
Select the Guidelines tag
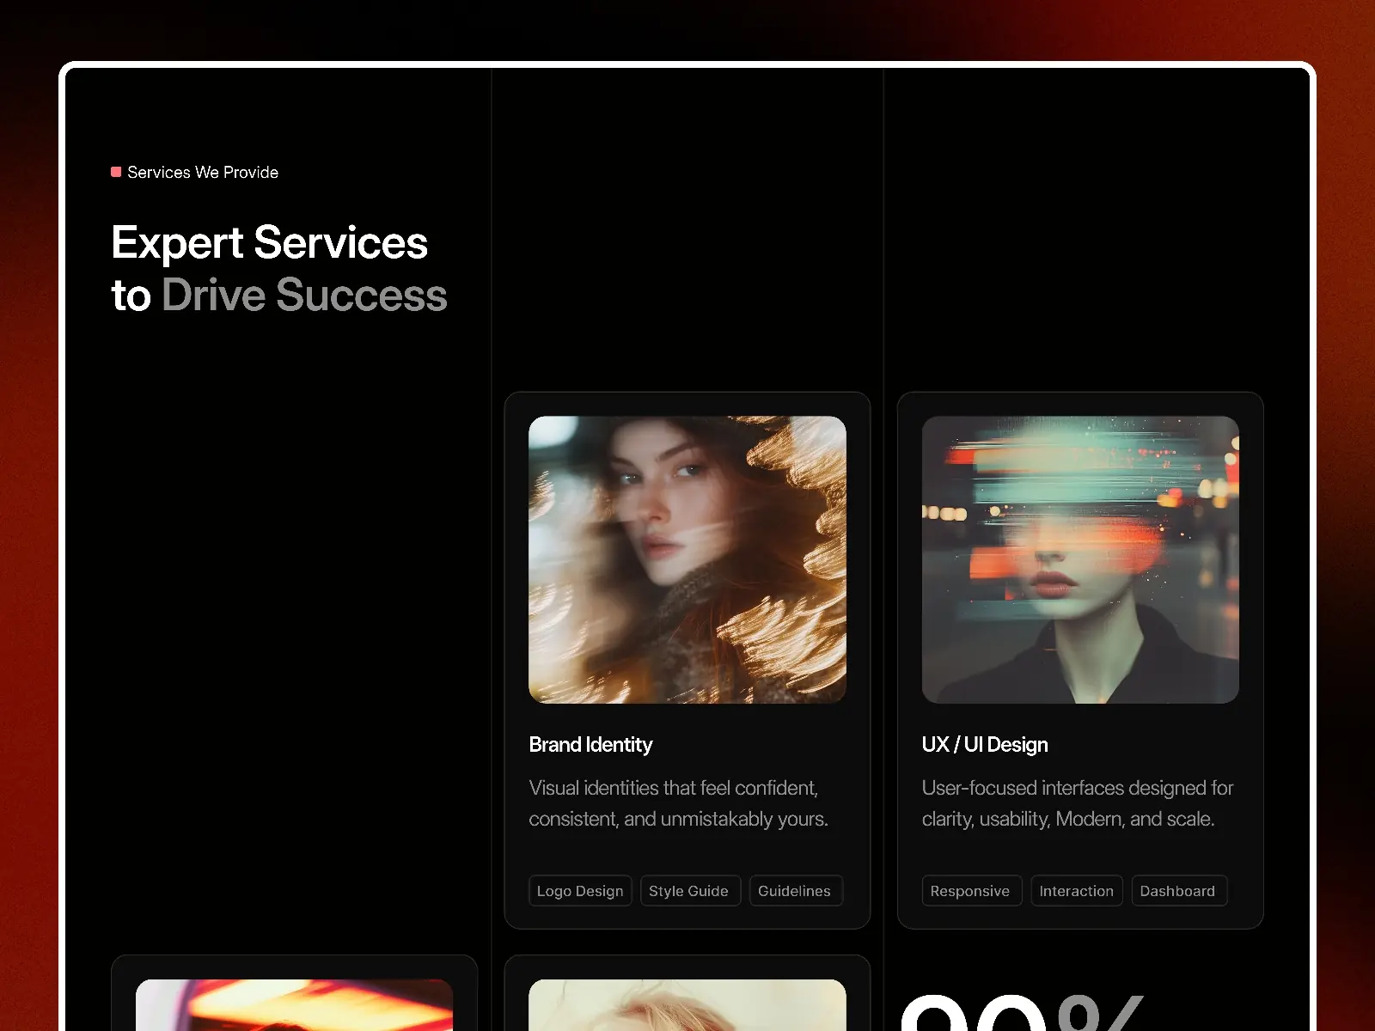(795, 891)
